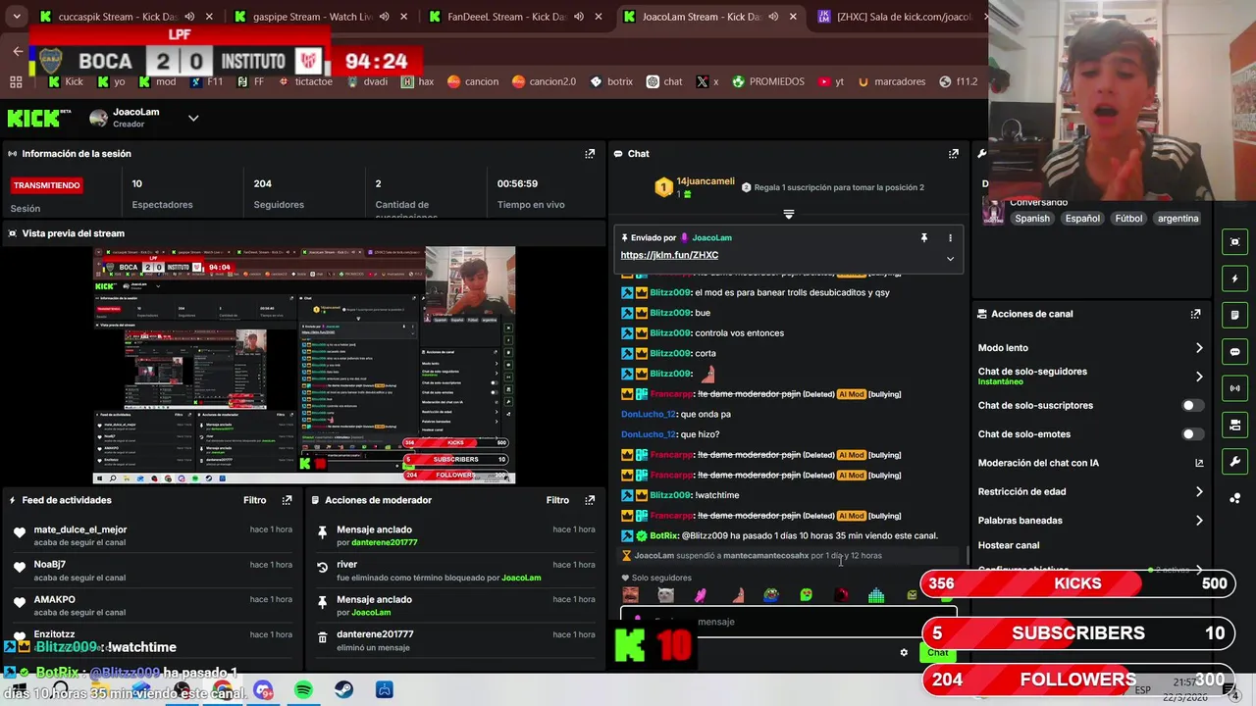
Task: Mute the gaspipe Stream tab audio
Action: 384,17
